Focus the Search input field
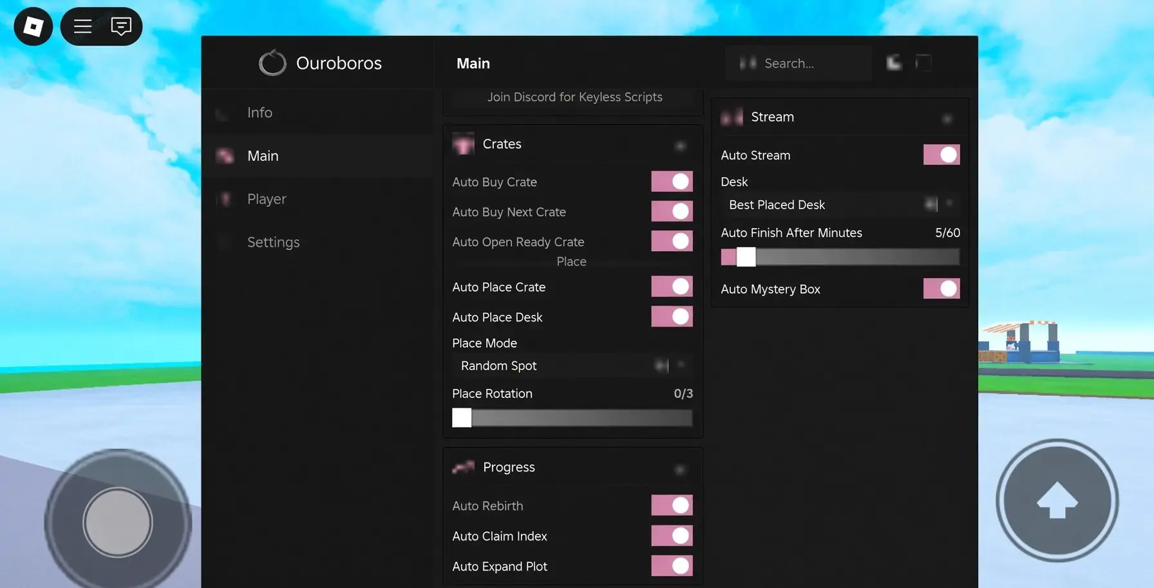 799,63
